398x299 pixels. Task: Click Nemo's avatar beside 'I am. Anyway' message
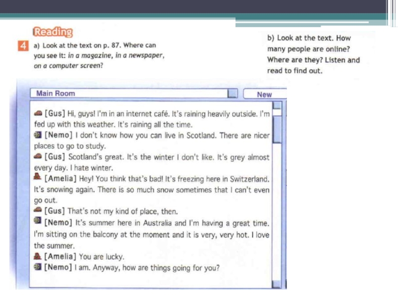point(38,268)
